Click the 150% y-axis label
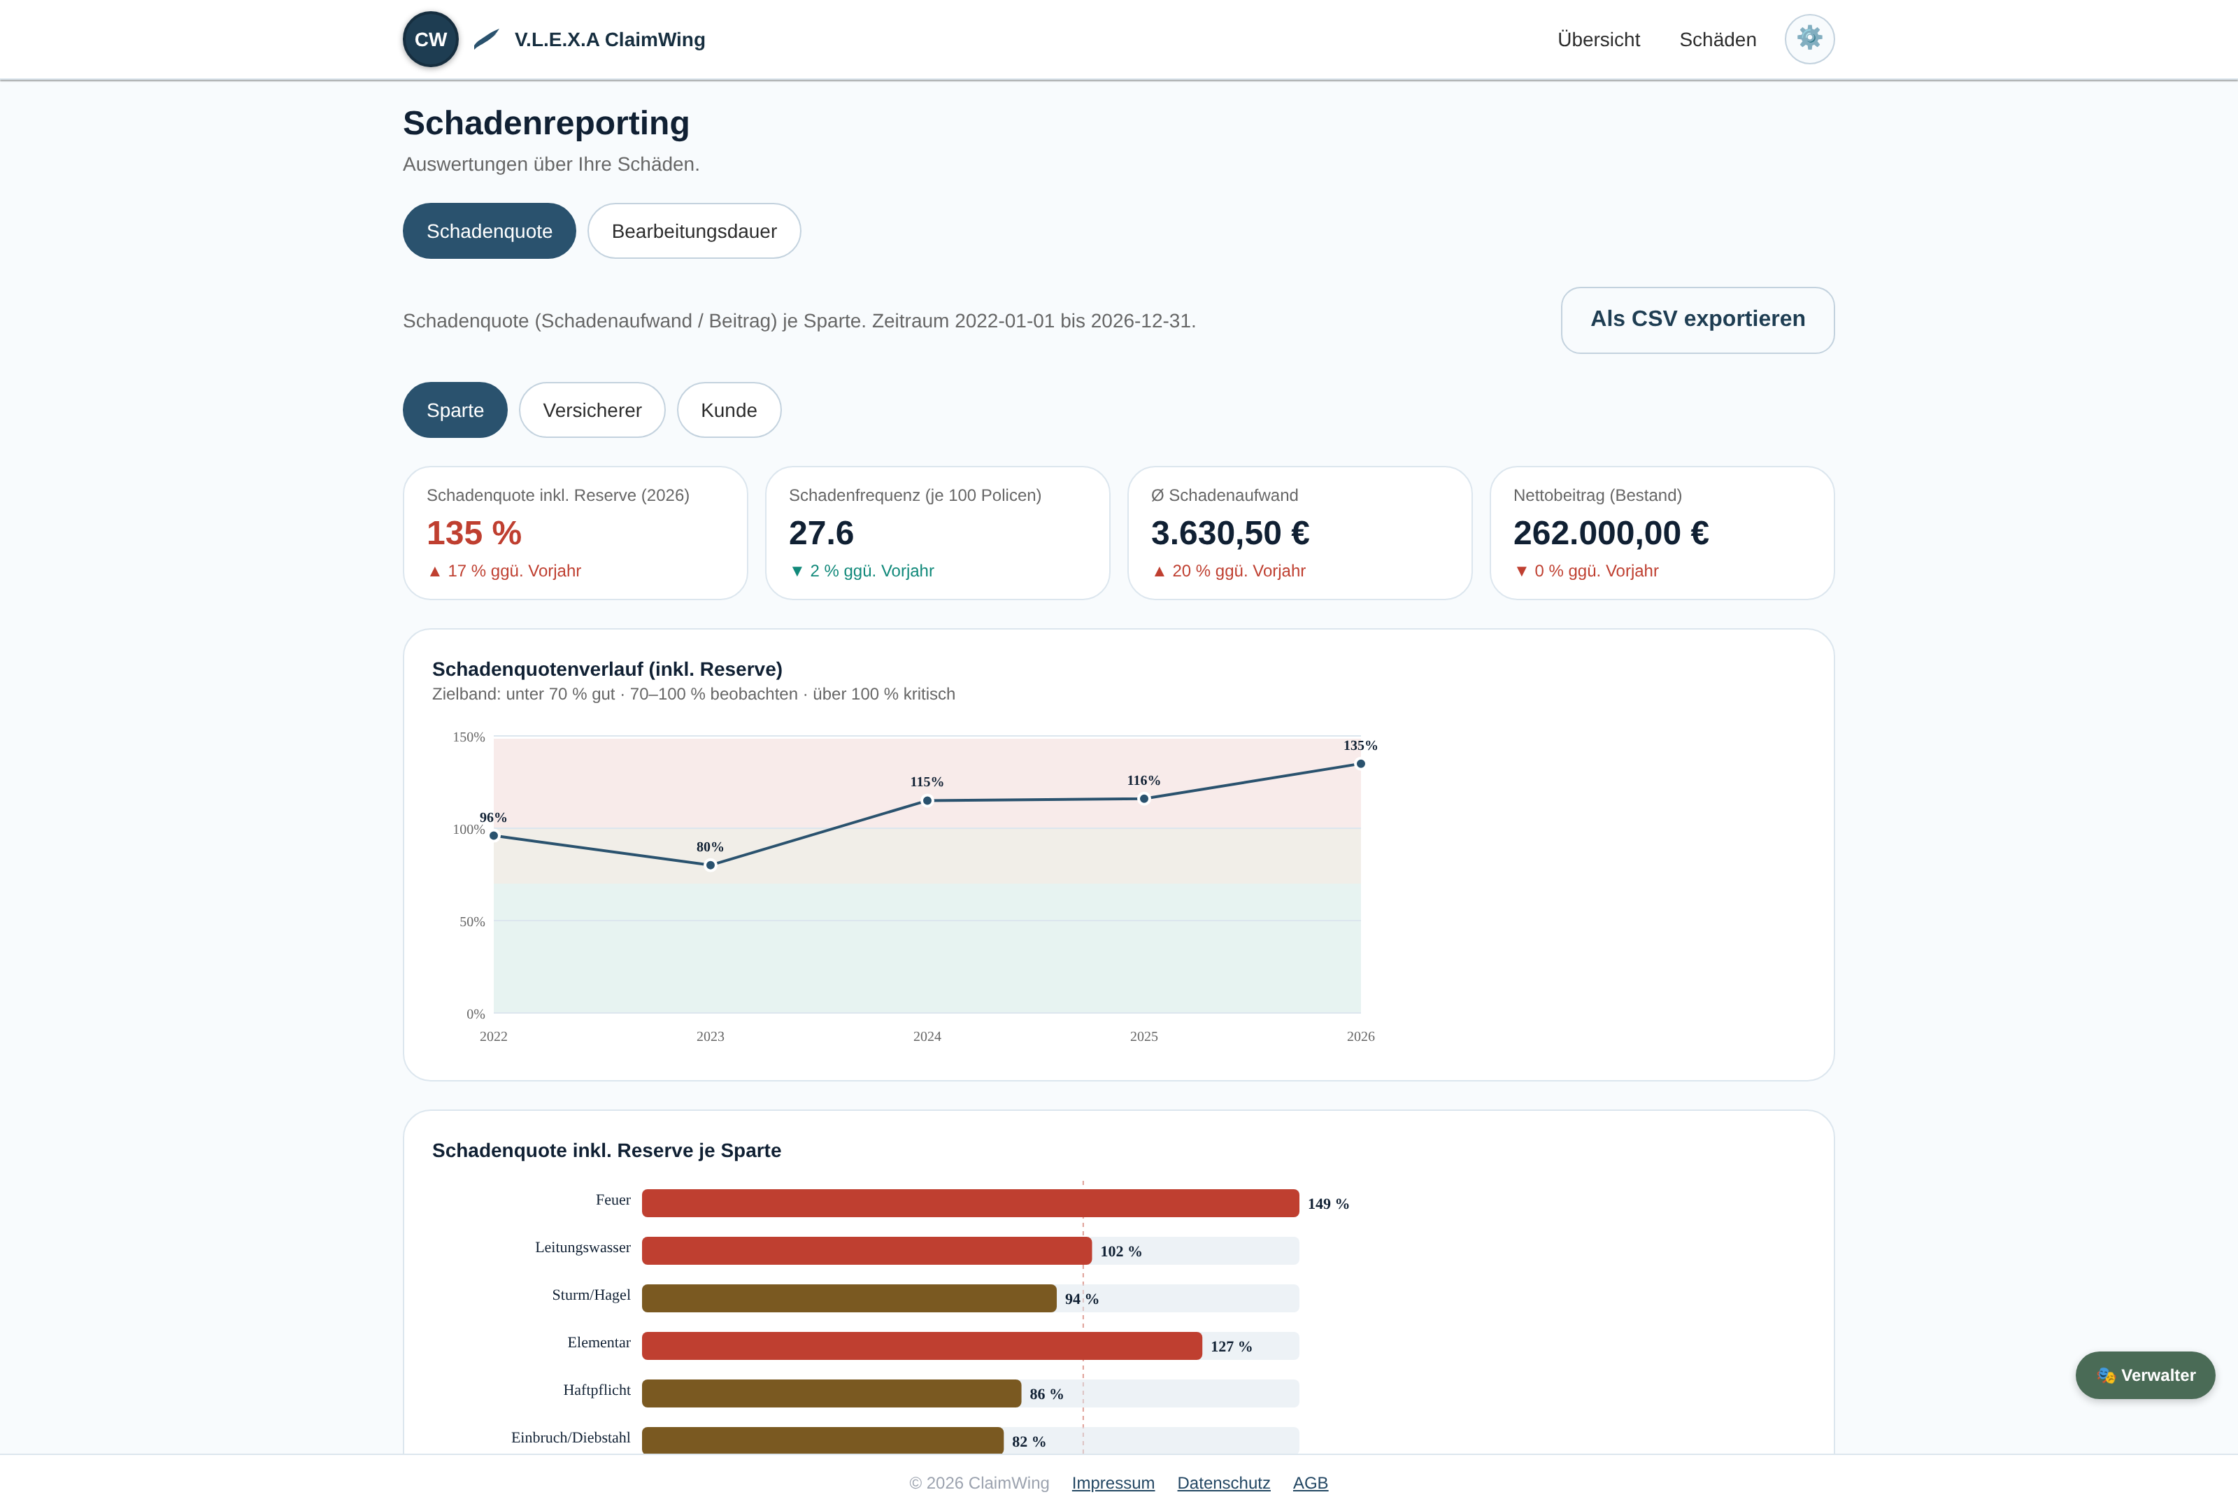Viewport: 2238px width, 1511px height. pyautogui.click(x=469, y=737)
